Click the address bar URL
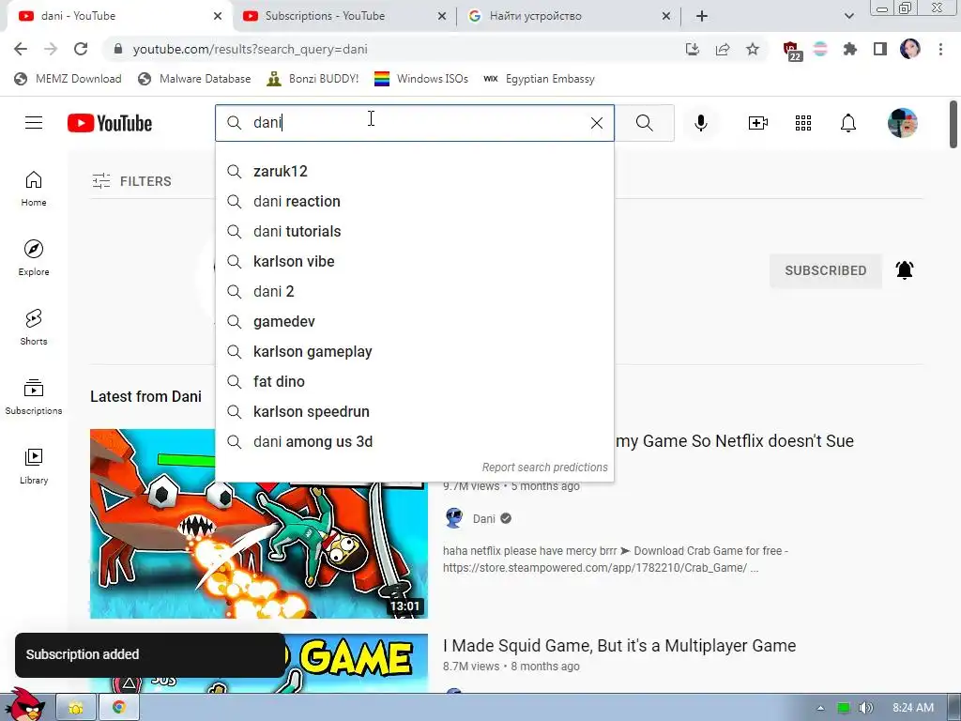961x721 pixels. coord(250,49)
